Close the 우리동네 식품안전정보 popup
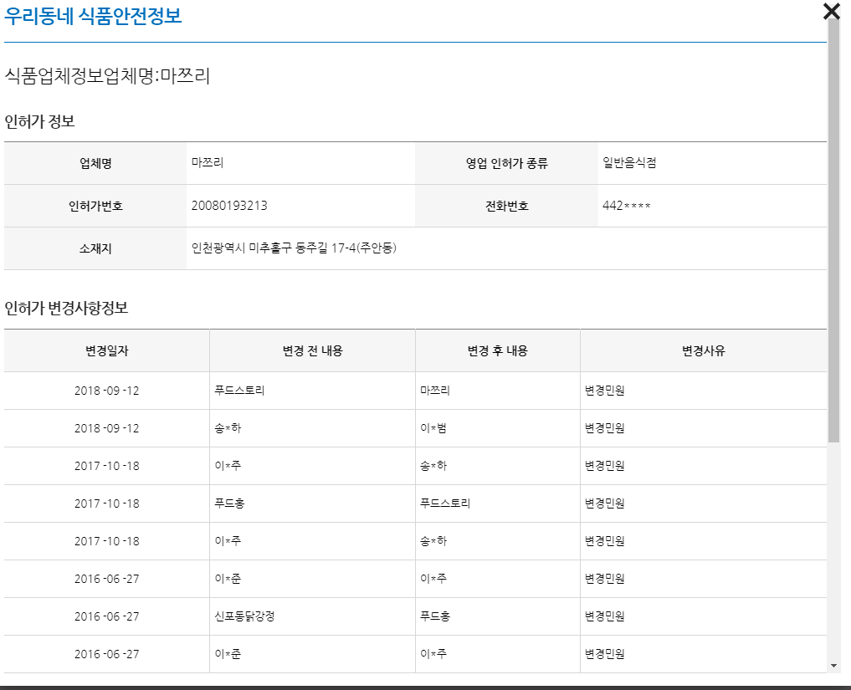 831,12
